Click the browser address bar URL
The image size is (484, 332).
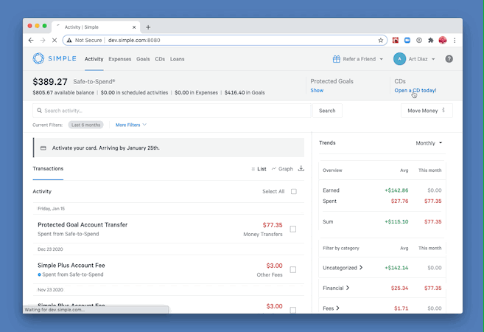134,40
